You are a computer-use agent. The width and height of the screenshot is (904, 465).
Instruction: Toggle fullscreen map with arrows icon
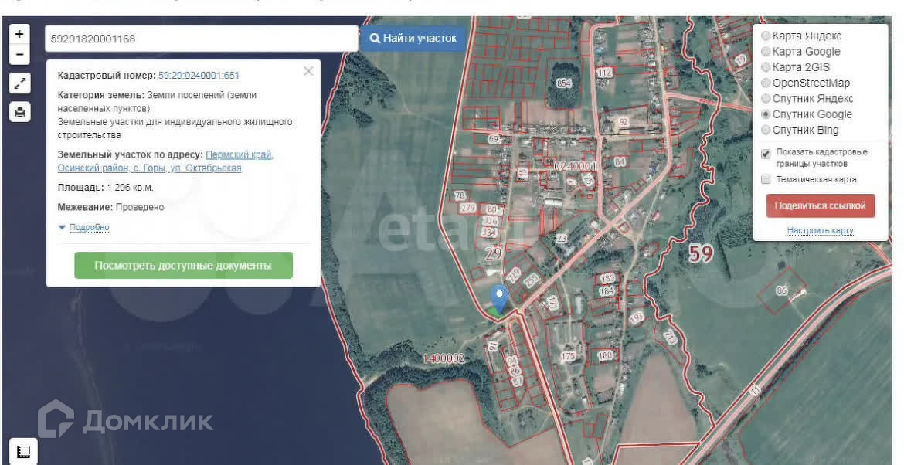pyautogui.click(x=20, y=83)
